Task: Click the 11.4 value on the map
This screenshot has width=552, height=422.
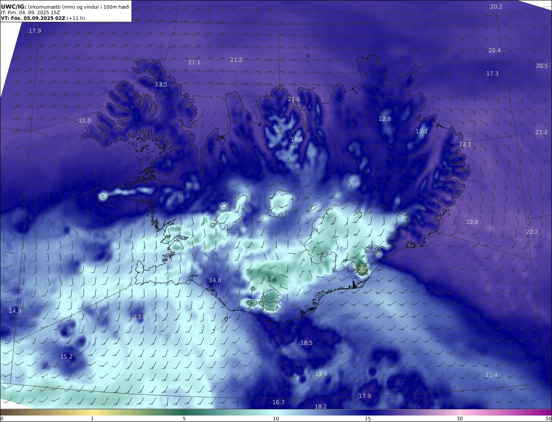Action: pos(321,374)
